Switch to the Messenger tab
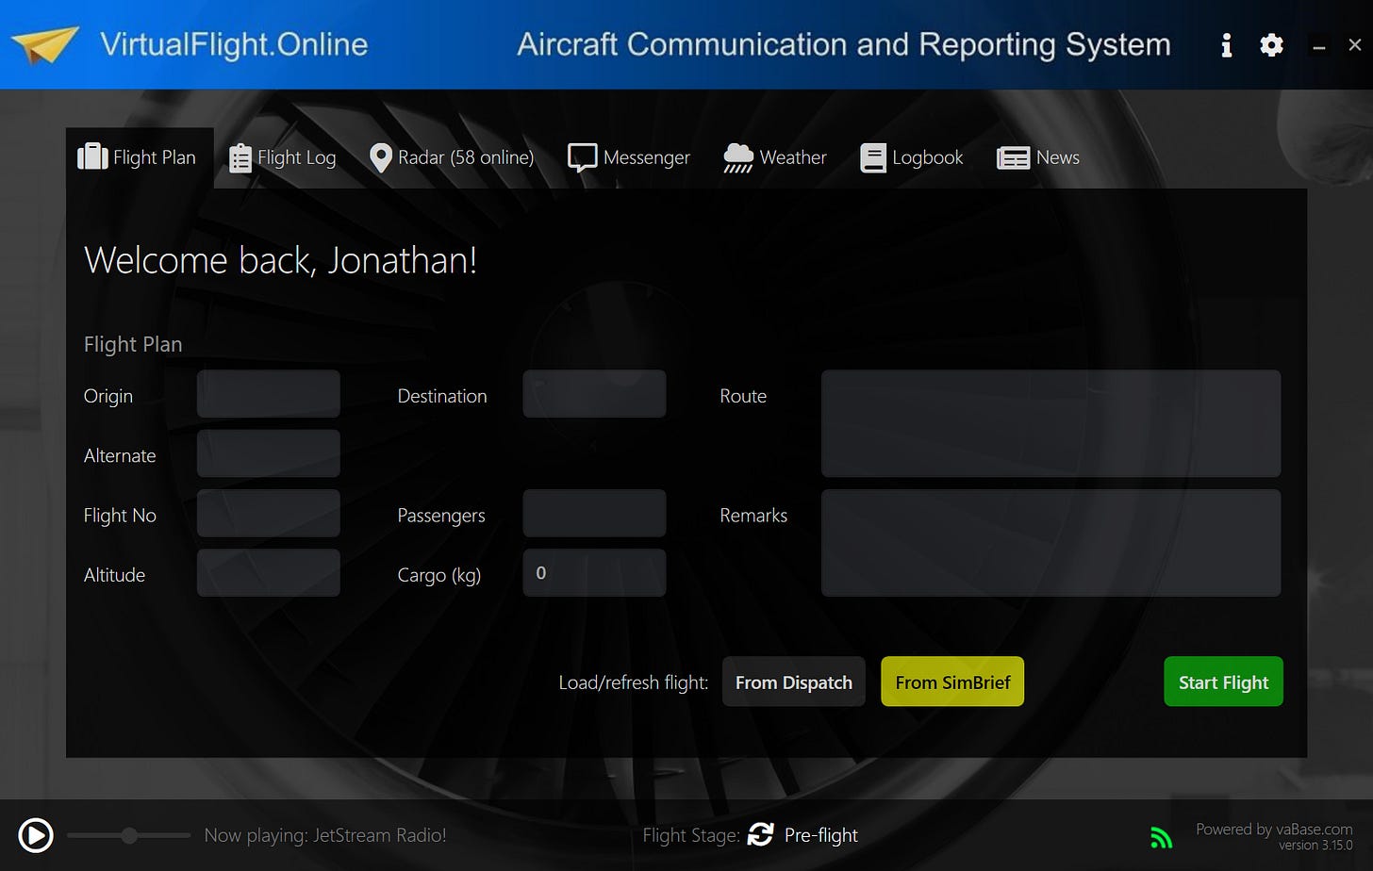The image size is (1373, 871). tap(629, 157)
